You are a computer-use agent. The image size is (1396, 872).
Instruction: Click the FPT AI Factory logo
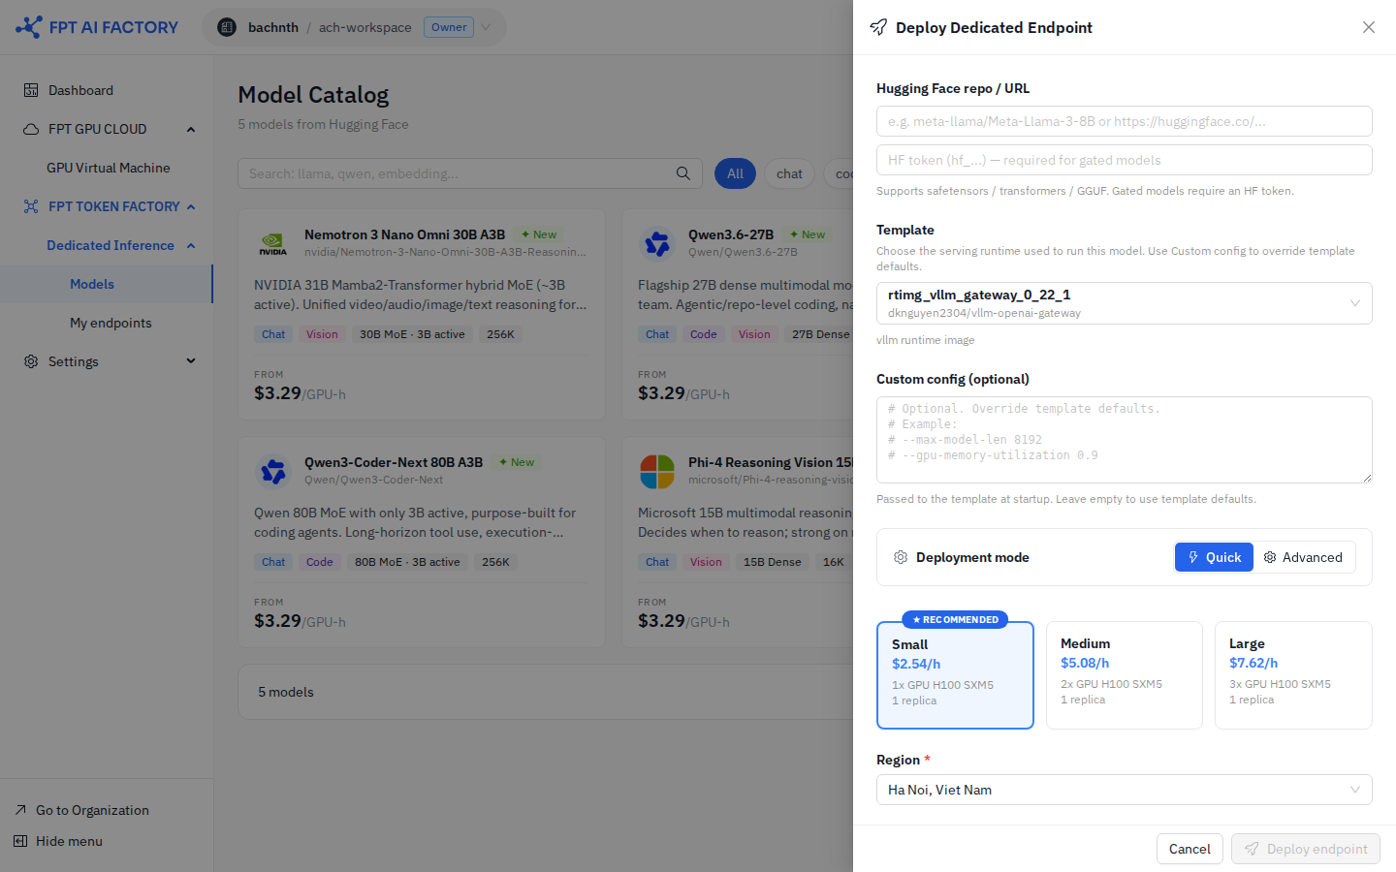click(97, 27)
